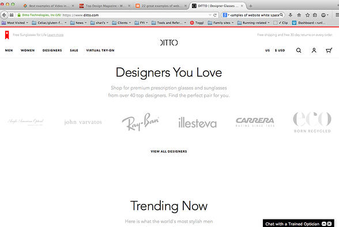The height and width of the screenshot is (227, 339).
Task: Open the smiley face toolbar icon menu
Action: (x=325, y=15)
